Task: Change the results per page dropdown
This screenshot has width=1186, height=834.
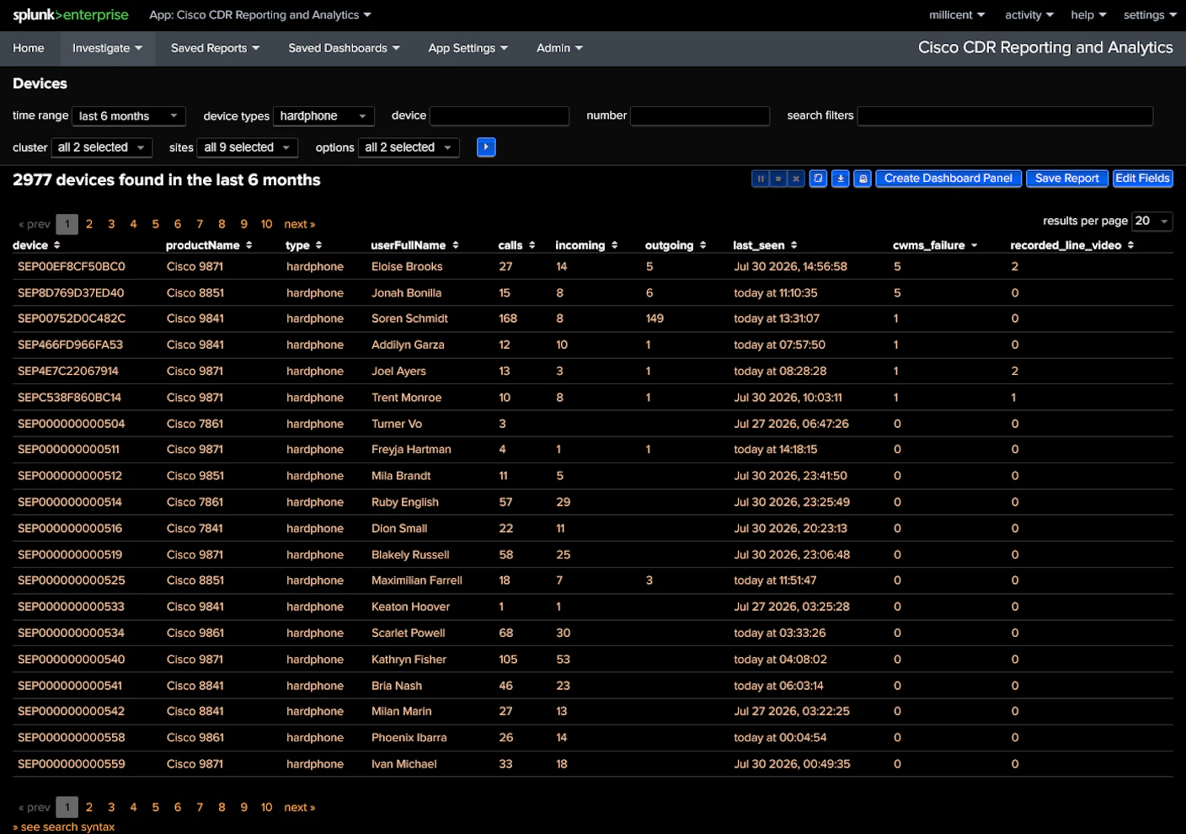Action: [x=1152, y=221]
